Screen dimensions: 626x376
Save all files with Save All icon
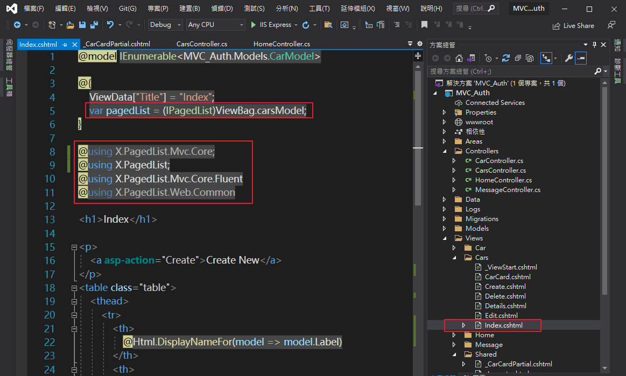(93, 25)
